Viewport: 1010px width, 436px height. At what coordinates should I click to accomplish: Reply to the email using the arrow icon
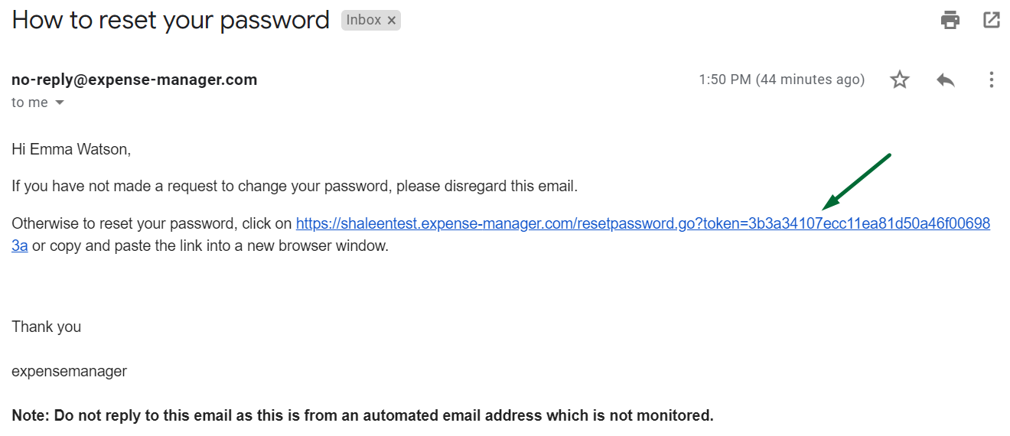[946, 80]
